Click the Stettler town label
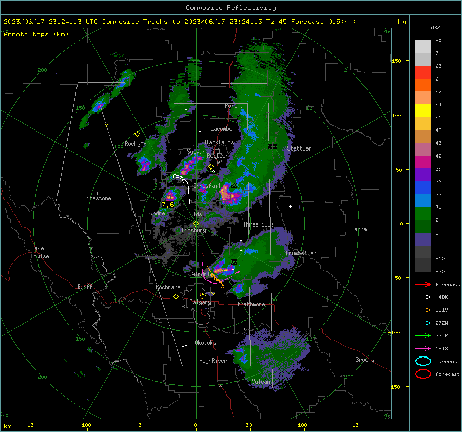Image resolution: width=462 pixels, height=432 pixels. [x=299, y=148]
